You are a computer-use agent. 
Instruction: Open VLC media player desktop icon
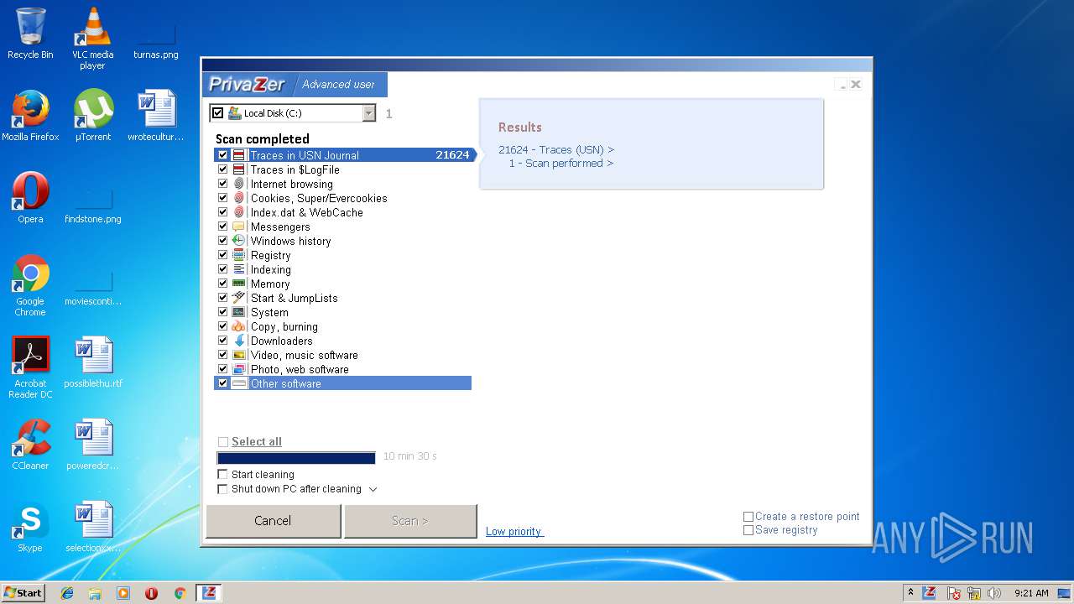pyautogui.click(x=93, y=38)
